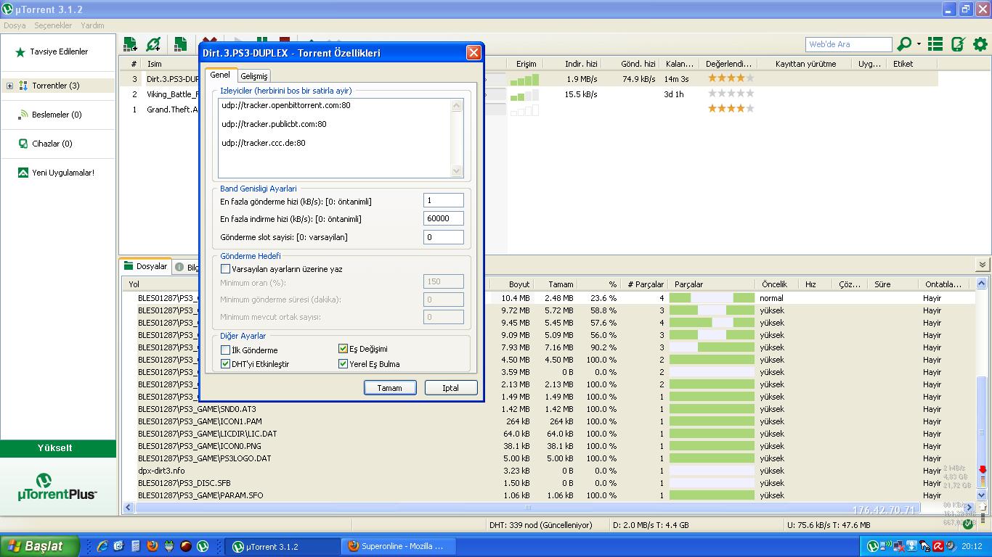
Task: Open Internet Explorer quick launch icon
Action: point(102,546)
